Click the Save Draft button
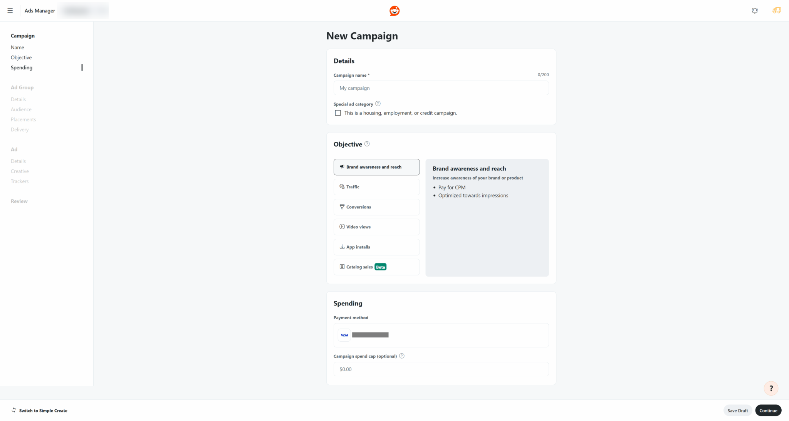 click(x=737, y=410)
